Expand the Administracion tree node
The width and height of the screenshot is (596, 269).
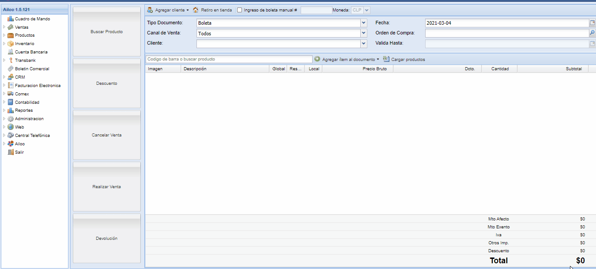4,119
